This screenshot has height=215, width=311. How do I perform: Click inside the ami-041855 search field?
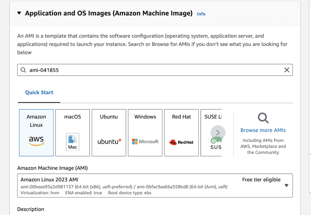[121, 70]
